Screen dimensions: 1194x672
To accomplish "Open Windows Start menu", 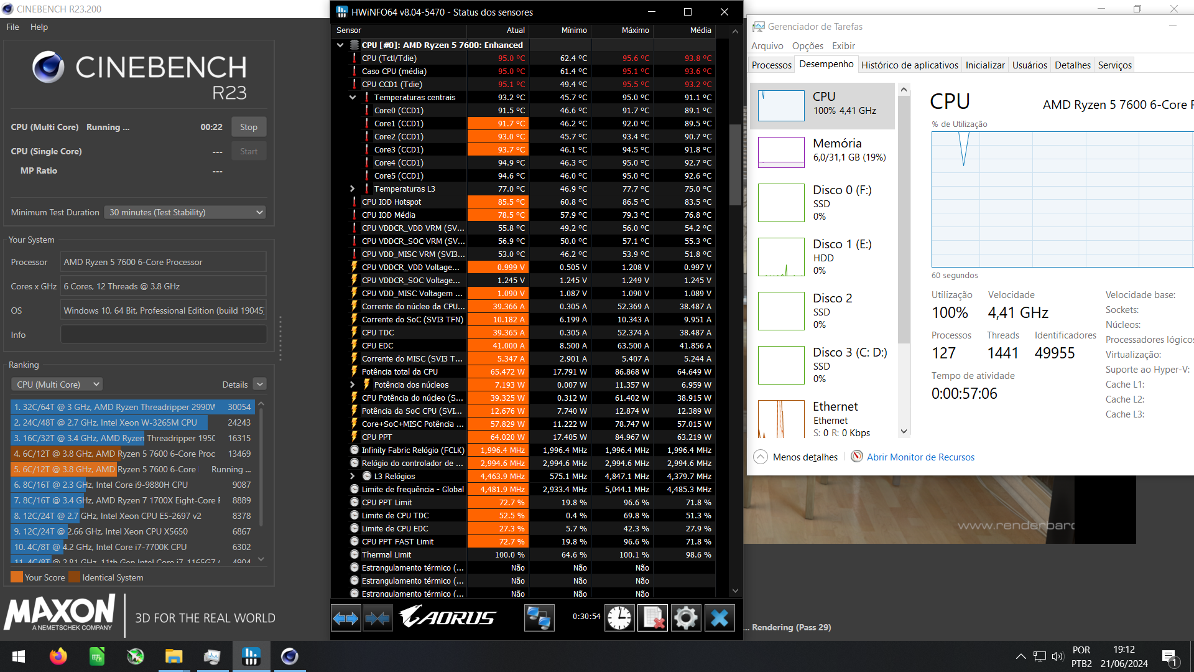I will coord(19,656).
